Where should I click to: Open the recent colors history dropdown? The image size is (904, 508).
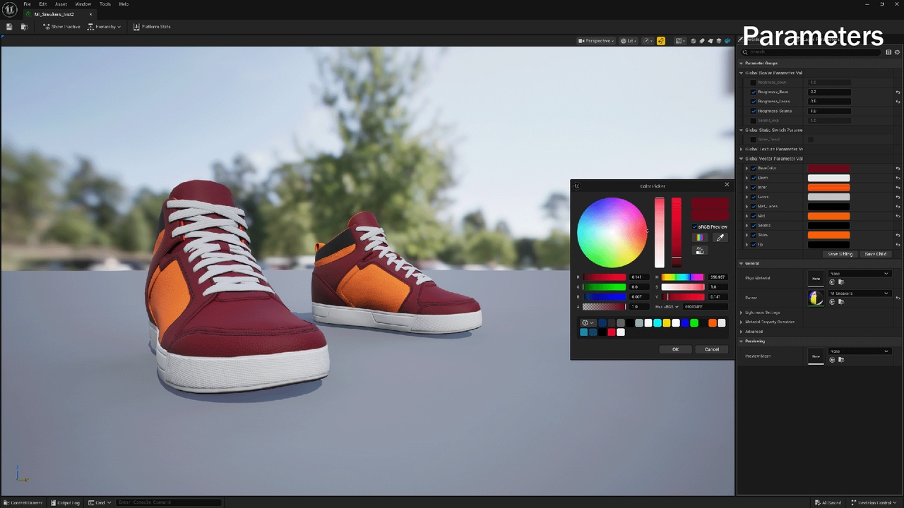[x=588, y=323]
